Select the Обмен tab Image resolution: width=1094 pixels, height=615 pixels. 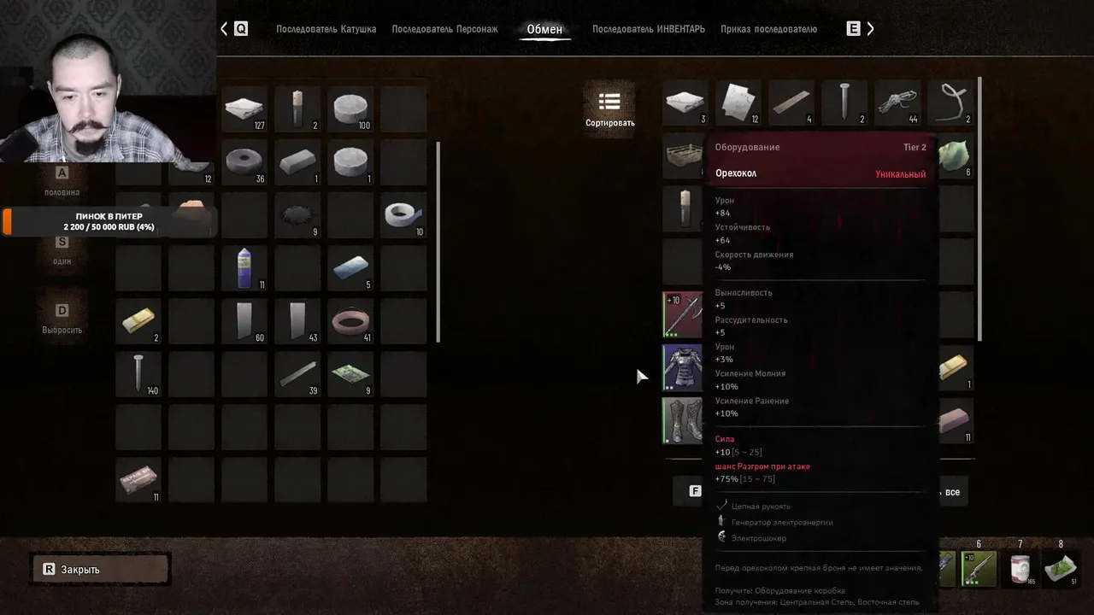[x=544, y=29]
